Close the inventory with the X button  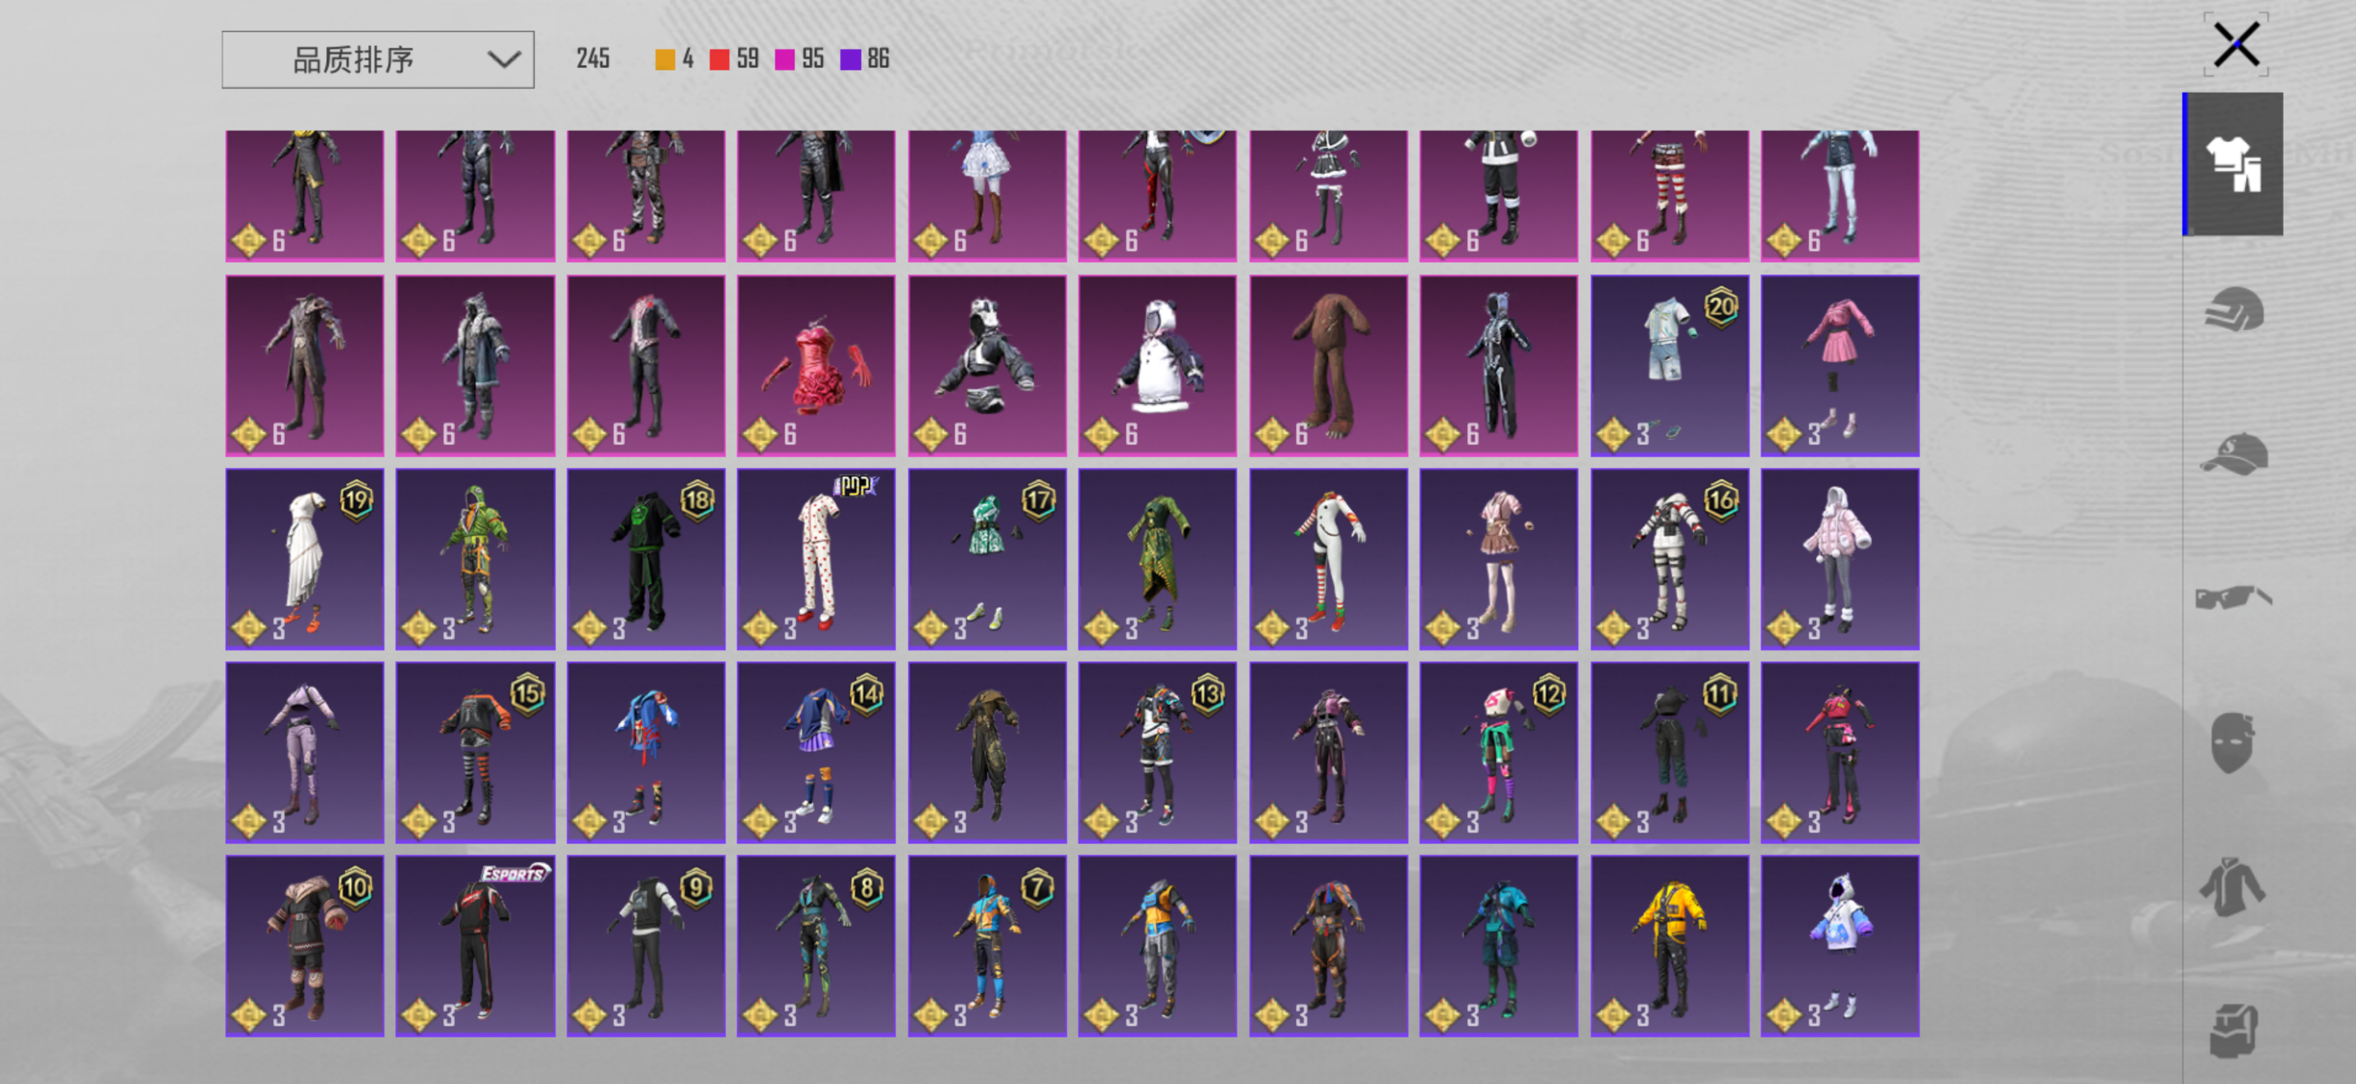pos(2236,45)
